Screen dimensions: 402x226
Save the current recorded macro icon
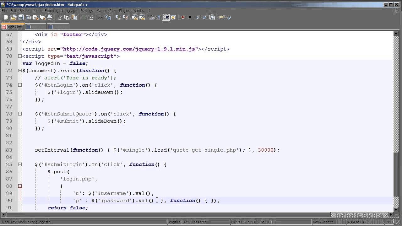point(212,18)
